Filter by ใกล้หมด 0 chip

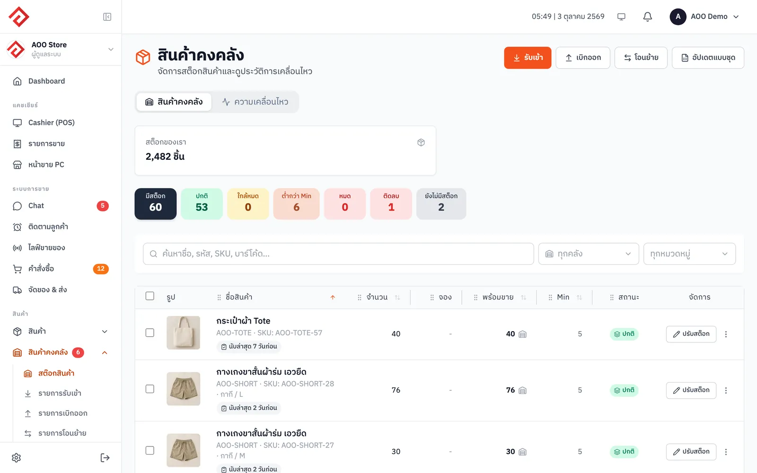[x=248, y=204]
